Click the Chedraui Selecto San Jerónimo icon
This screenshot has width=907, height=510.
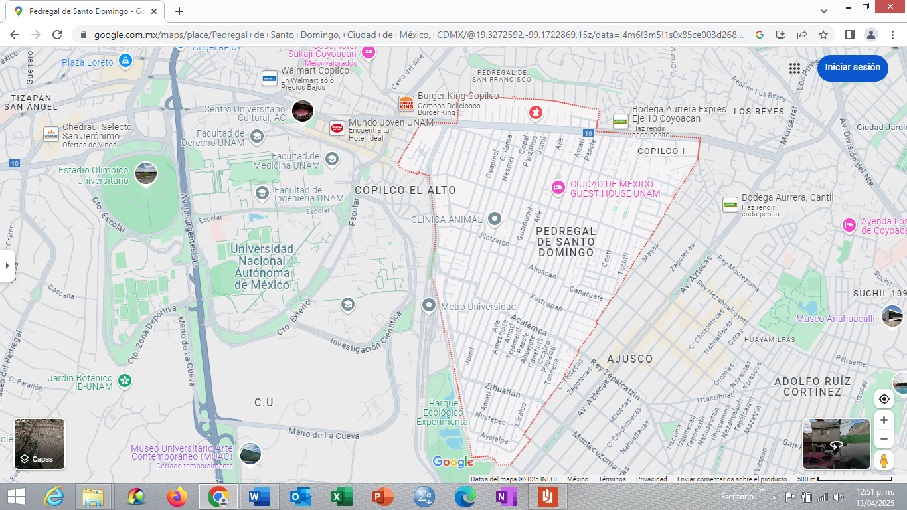pos(51,135)
